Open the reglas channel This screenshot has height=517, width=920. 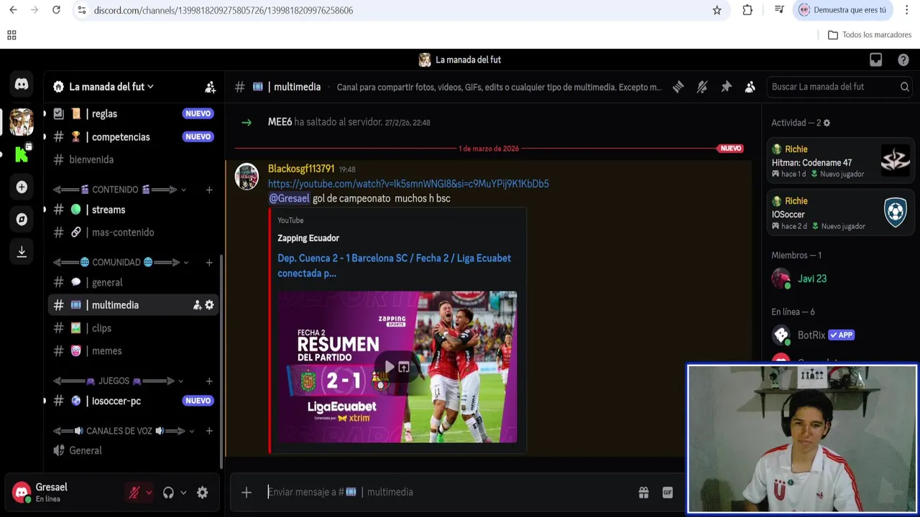click(x=134, y=113)
